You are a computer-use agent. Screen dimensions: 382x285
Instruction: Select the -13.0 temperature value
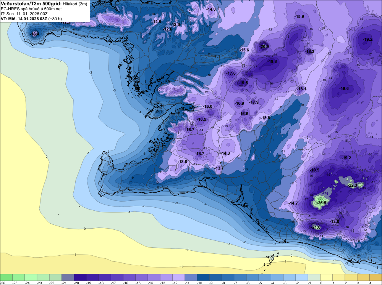335,221
